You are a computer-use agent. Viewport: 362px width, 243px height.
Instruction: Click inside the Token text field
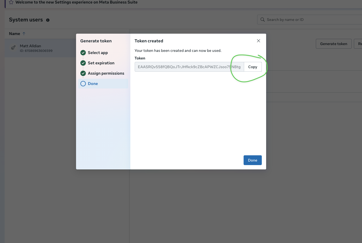[x=189, y=67]
